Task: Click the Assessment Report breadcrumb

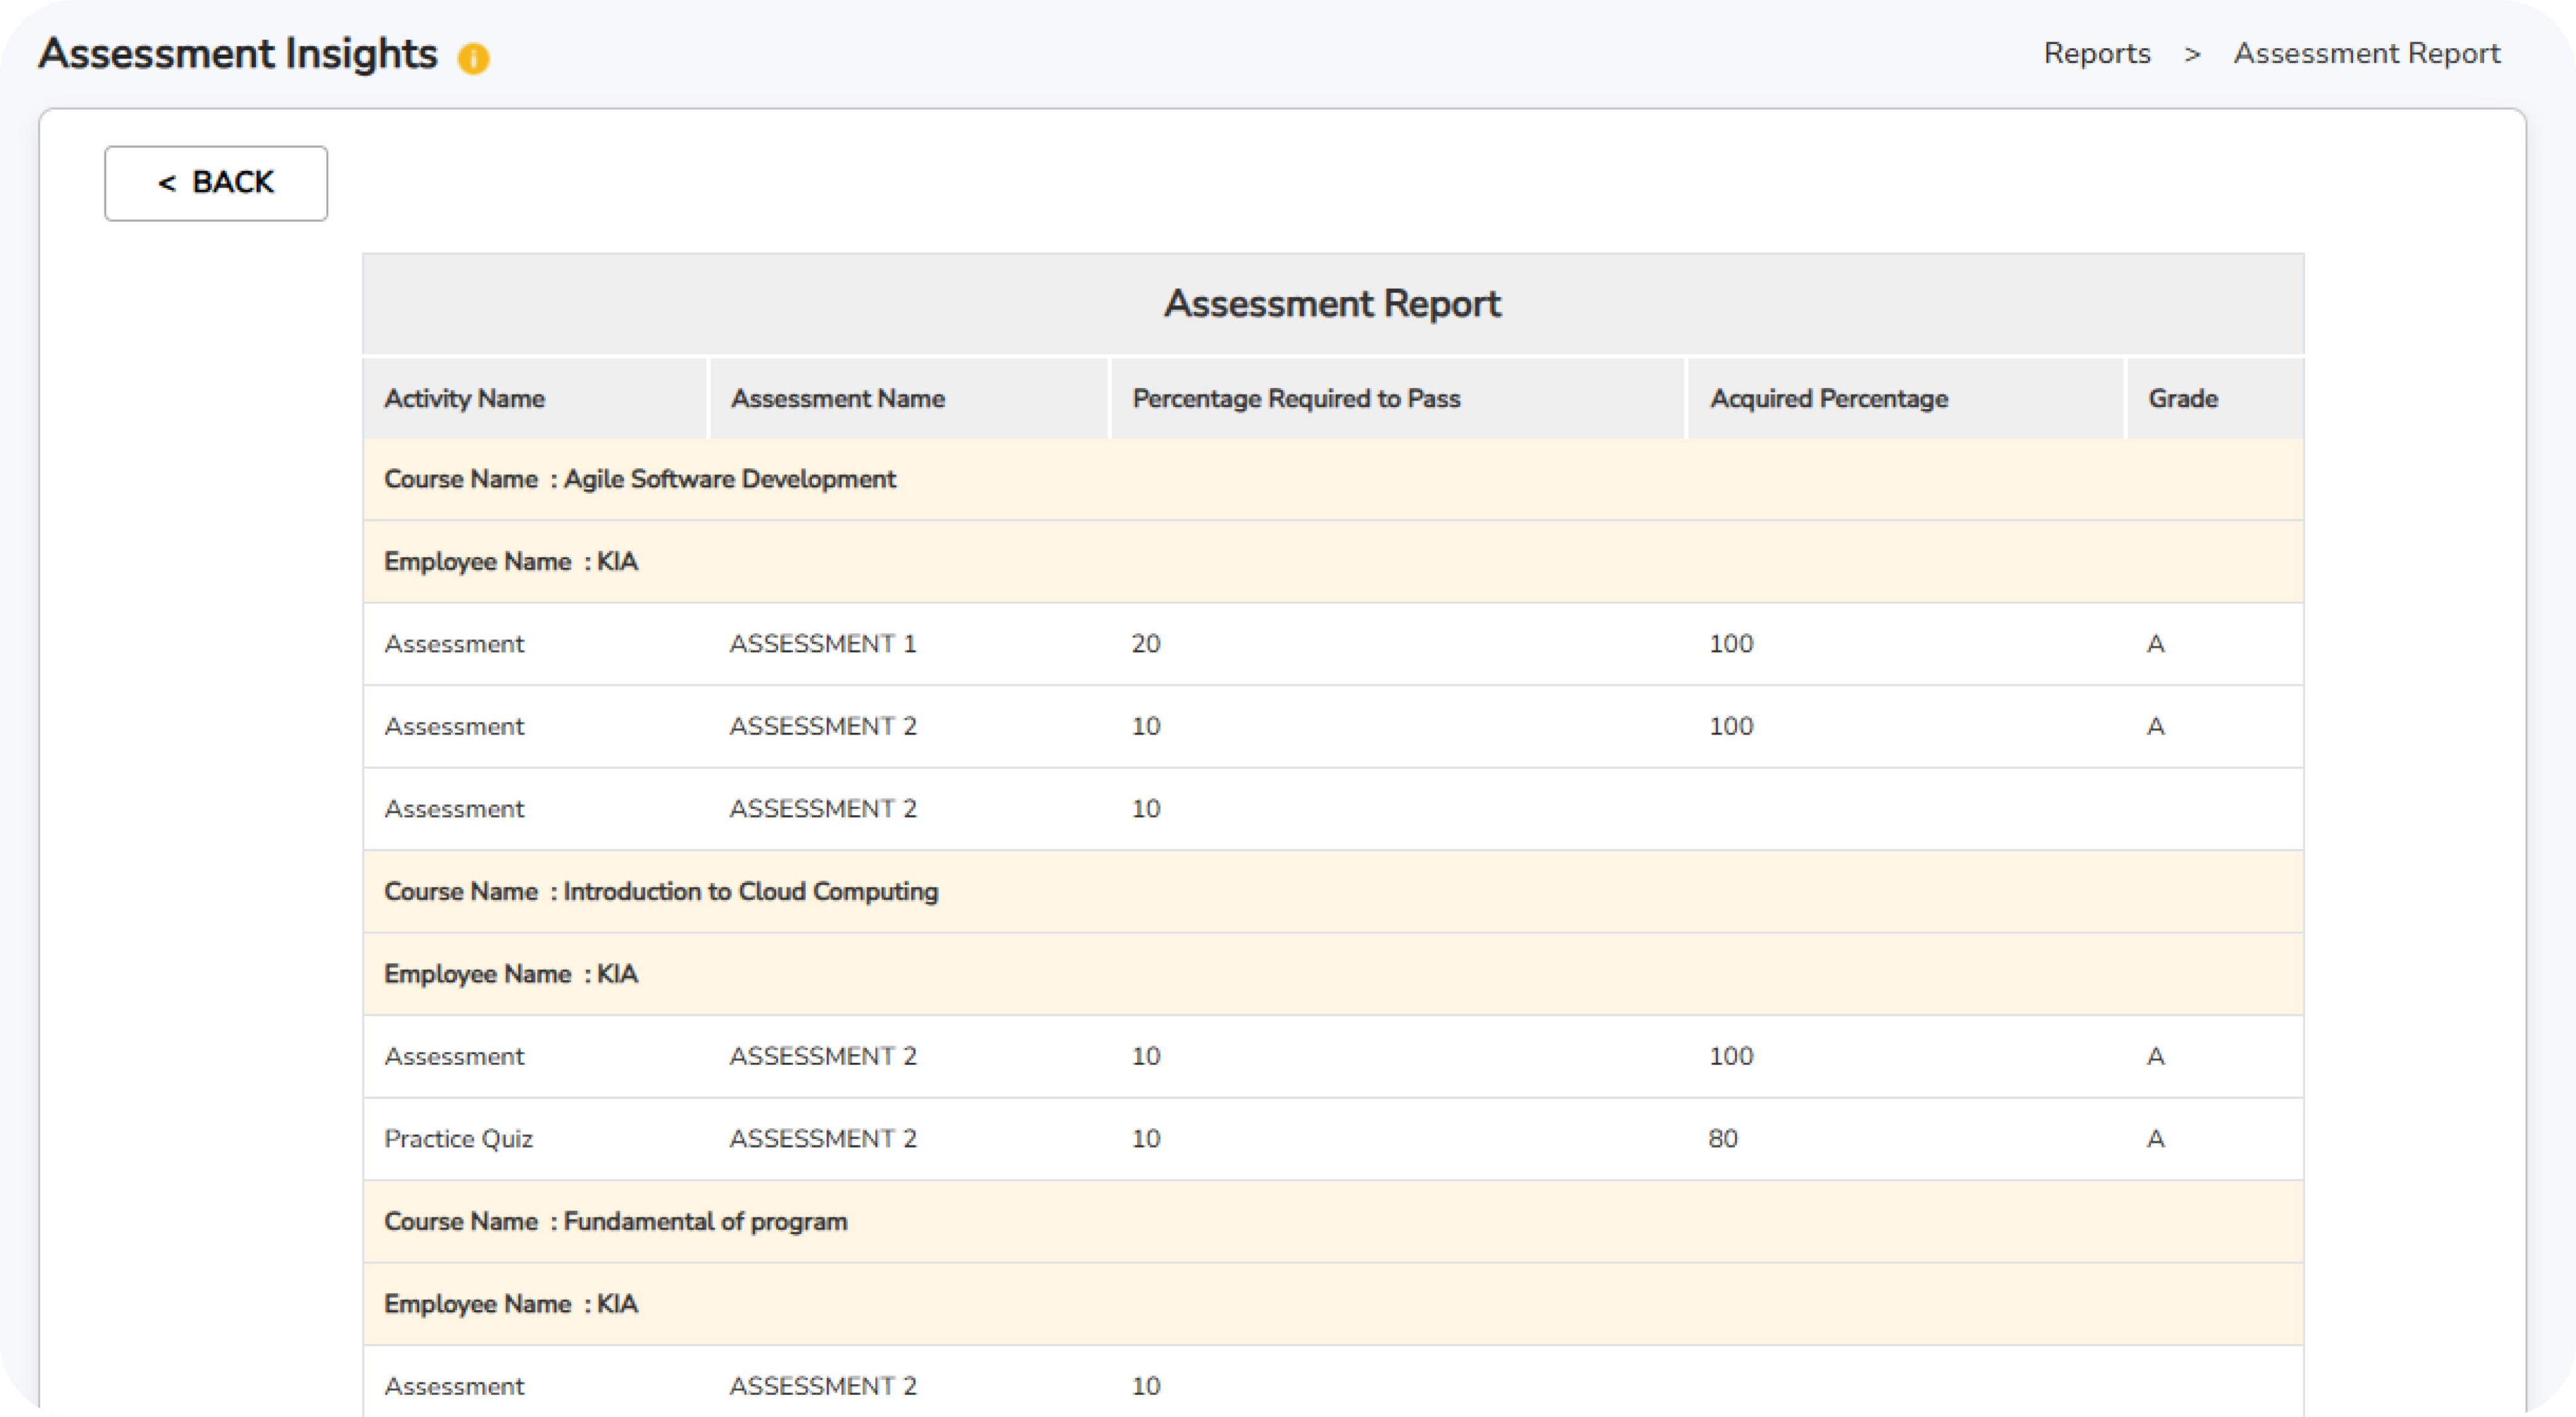Action: [x=2367, y=53]
